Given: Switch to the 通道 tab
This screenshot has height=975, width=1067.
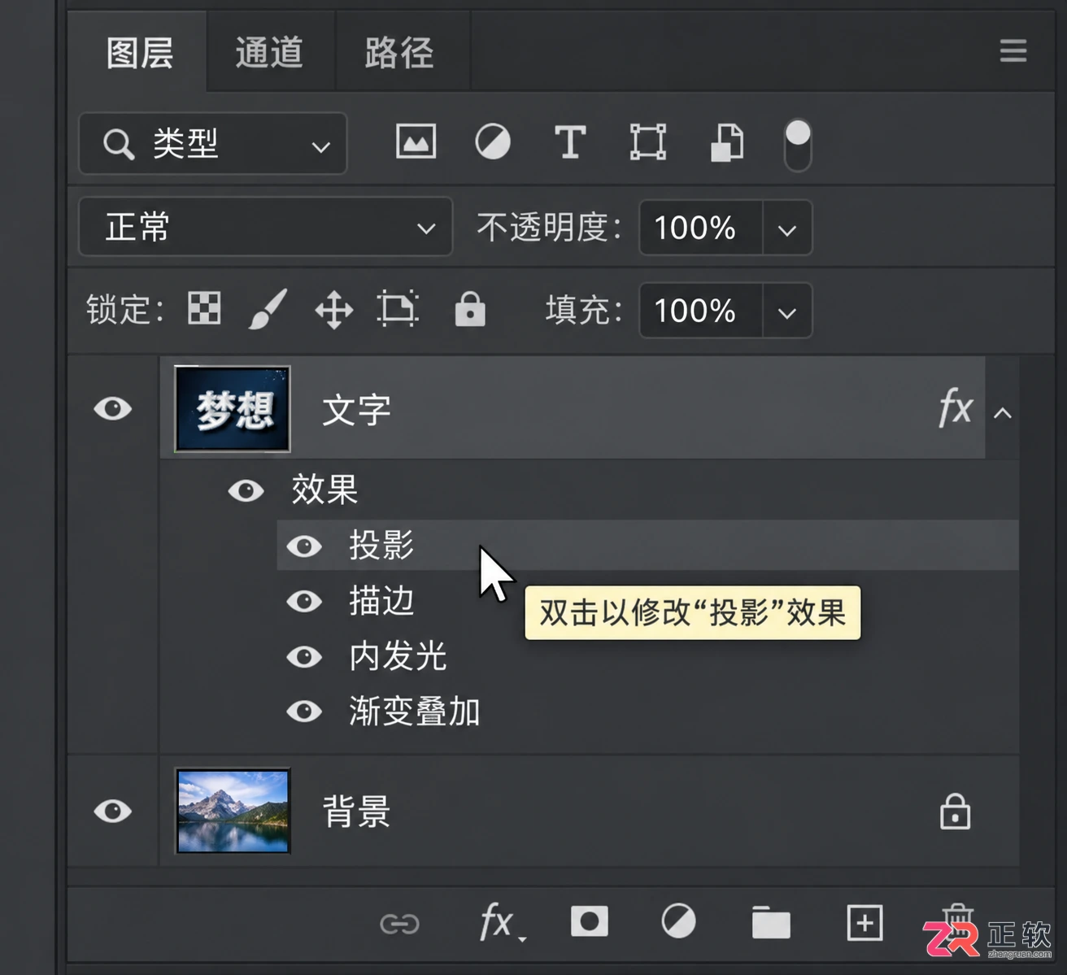Looking at the screenshot, I should (269, 53).
